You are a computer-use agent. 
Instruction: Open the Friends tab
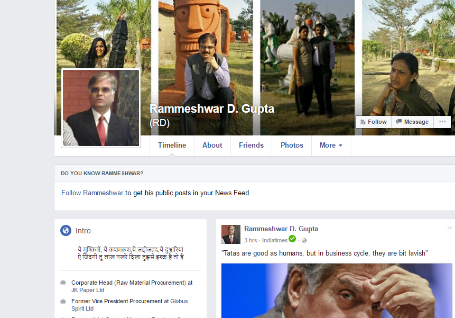click(x=251, y=145)
